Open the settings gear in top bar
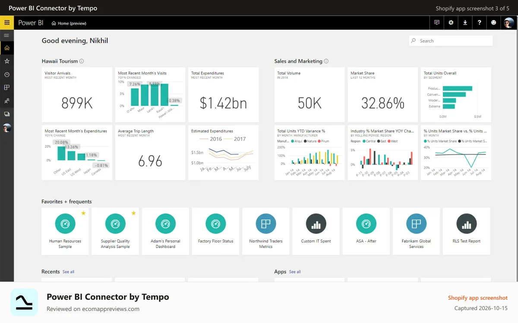This screenshot has width=518, height=323. [451, 23]
